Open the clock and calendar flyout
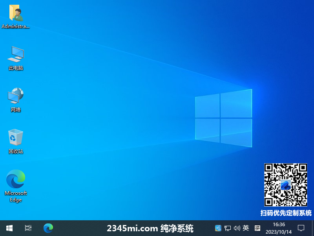The height and width of the screenshot is (236, 314). click(x=279, y=228)
